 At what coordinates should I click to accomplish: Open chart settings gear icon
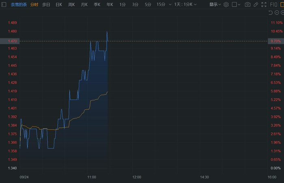pyautogui.click(x=226, y=4)
